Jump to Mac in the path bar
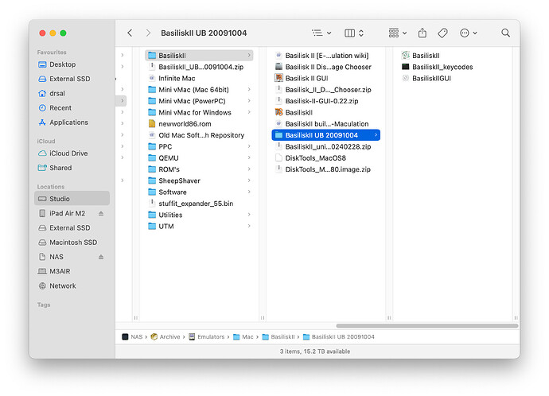The height and width of the screenshot is (396, 549). pos(243,337)
